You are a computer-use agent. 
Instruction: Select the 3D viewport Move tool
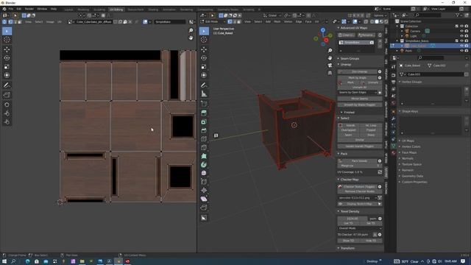pos(204,49)
